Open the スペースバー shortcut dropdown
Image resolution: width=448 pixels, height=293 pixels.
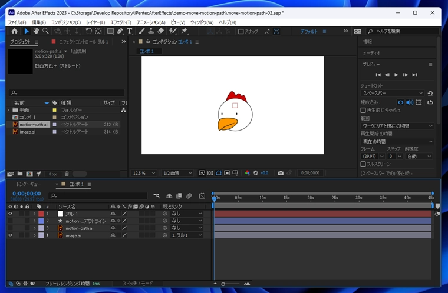pyautogui.click(x=392, y=93)
